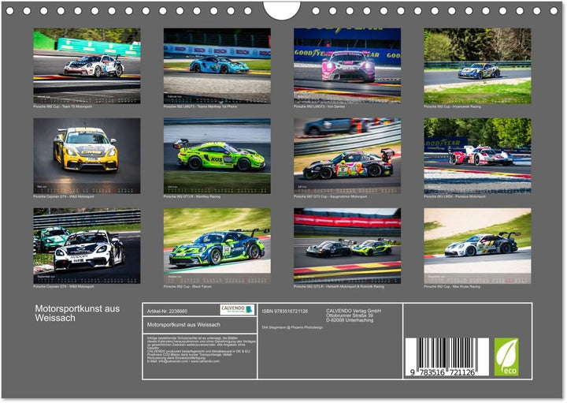Click 'CALVENDO Verlag GmbH' publisher name

[354, 311]
